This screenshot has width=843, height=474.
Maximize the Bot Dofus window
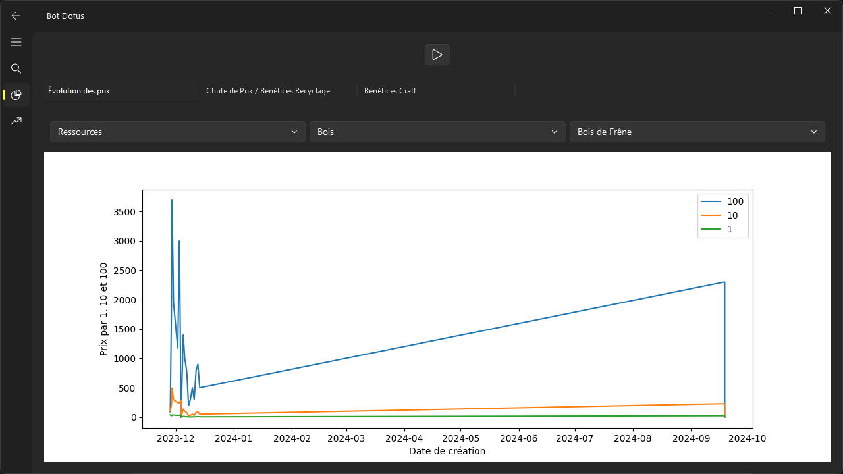click(x=798, y=11)
